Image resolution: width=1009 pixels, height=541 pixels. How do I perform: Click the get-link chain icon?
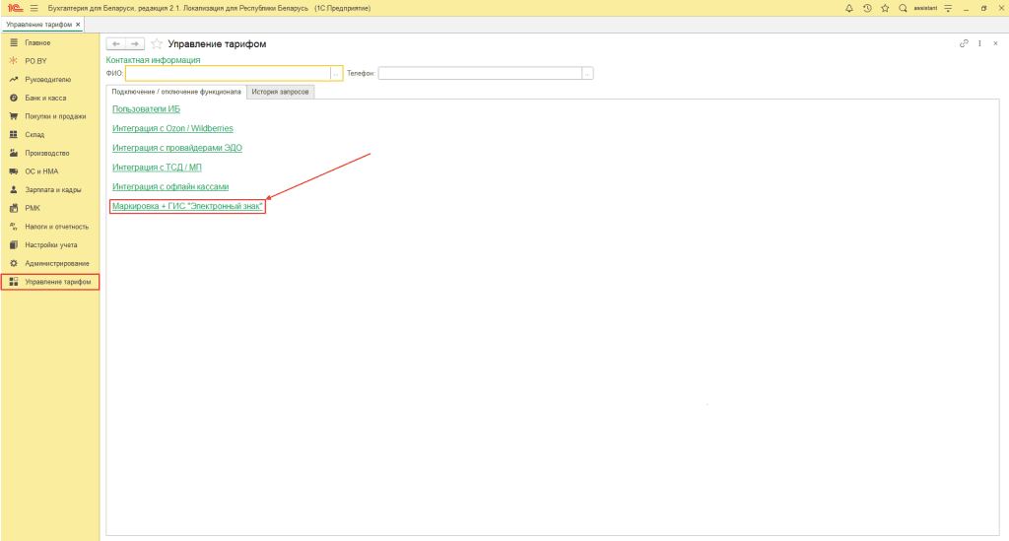tap(964, 43)
